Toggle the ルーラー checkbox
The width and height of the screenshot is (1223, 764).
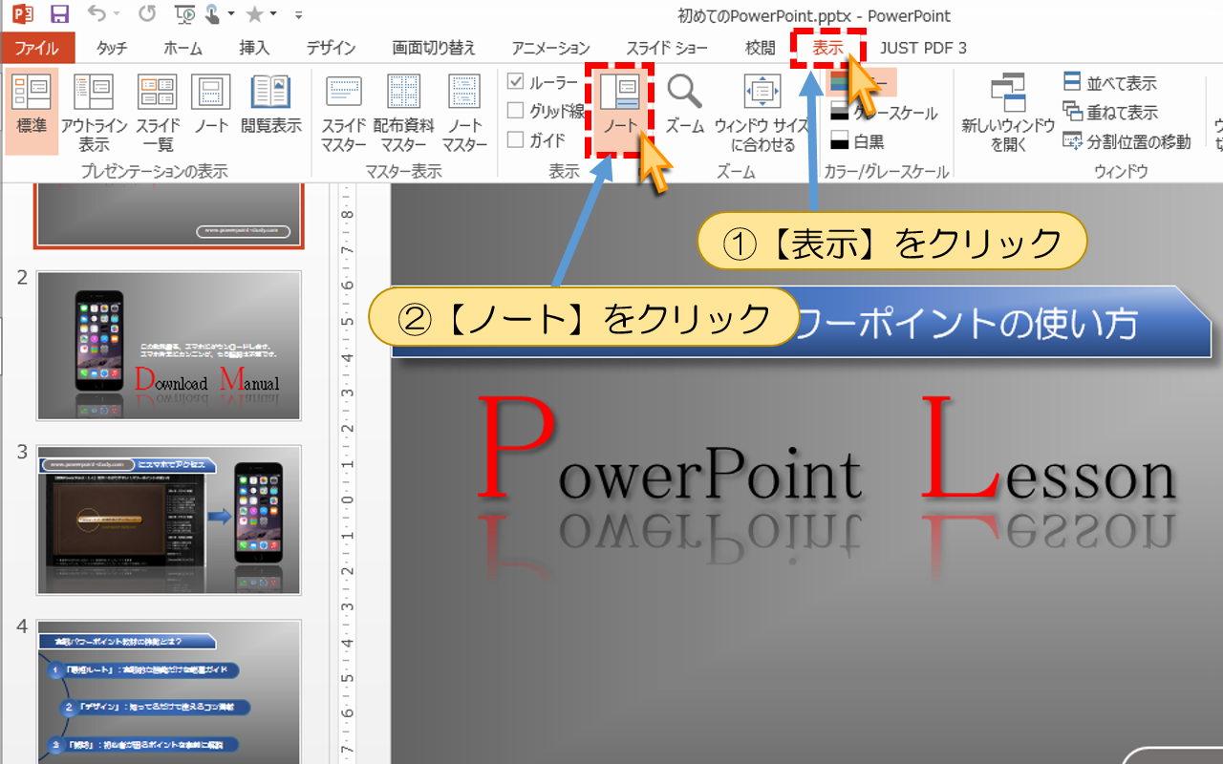pyautogui.click(x=543, y=82)
